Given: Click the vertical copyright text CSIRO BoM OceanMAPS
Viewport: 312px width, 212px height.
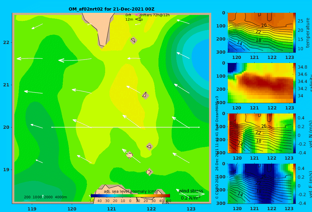Looking at the screenshot, I should [217, 147].
